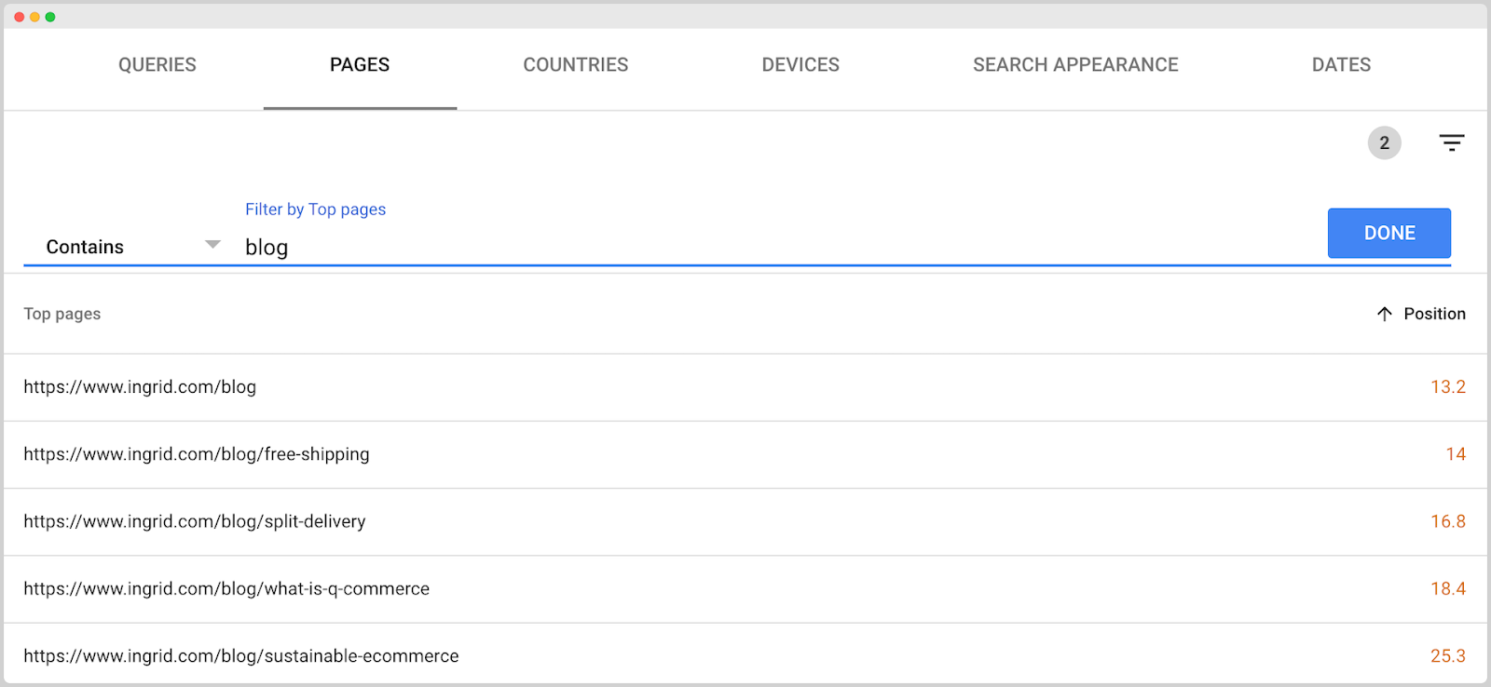1491x687 pixels.
Task: Click the yellow minimize window dot
Action: point(34,17)
